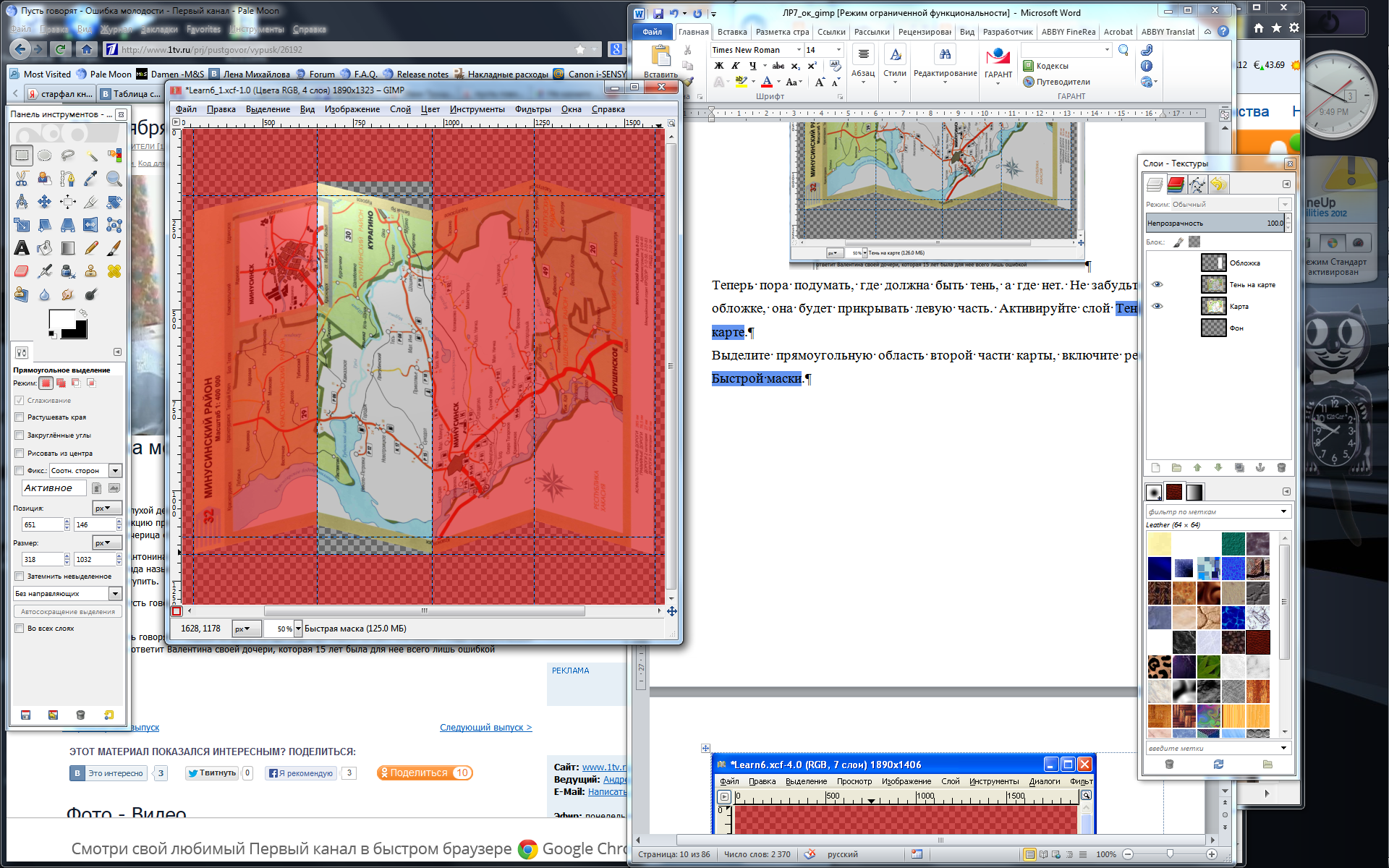Select the Paintbrush tool
The height and width of the screenshot is (868, 1389).
(114, 248)
